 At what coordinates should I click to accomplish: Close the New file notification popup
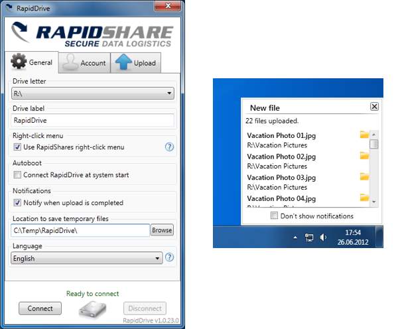[x=374, y=106]
